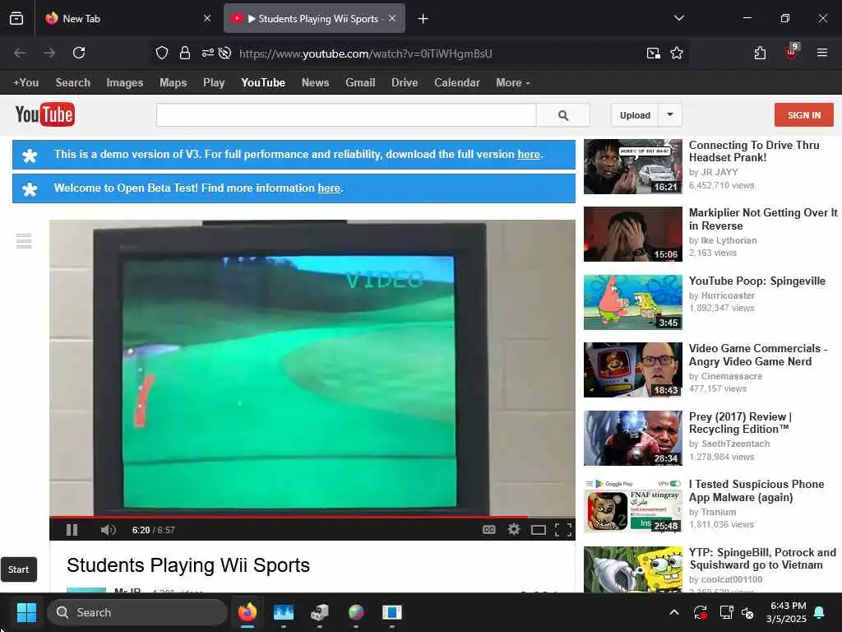
Task: Click the Upload button
Action: click(635, 115)
